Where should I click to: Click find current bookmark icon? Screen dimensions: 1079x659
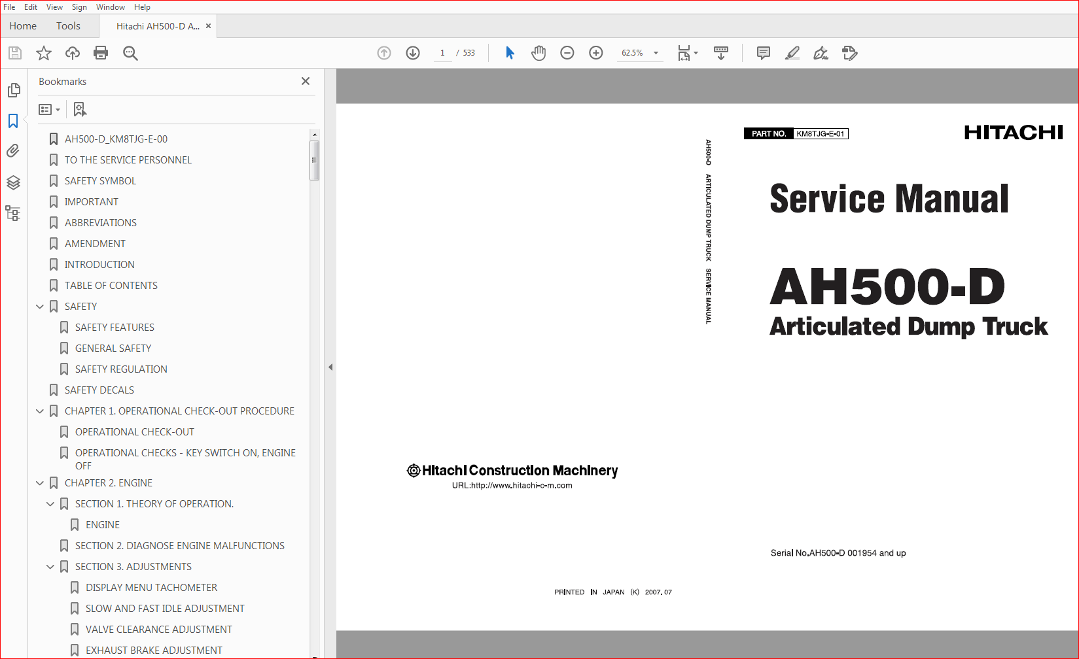(80, 109)
